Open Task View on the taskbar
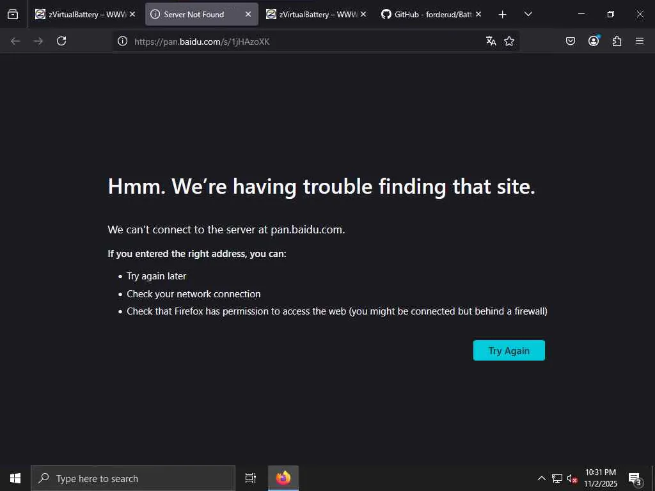 251,478
